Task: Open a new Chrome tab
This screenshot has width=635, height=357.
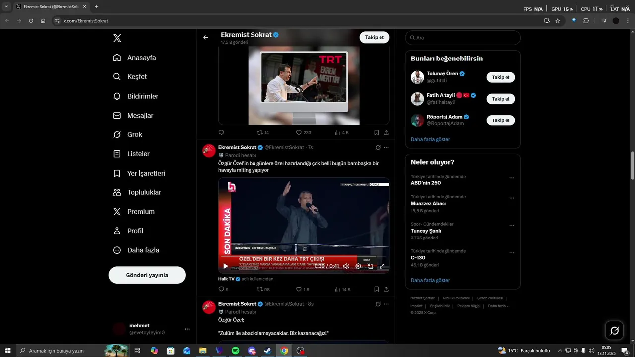Action: click(x=96, y=7)
